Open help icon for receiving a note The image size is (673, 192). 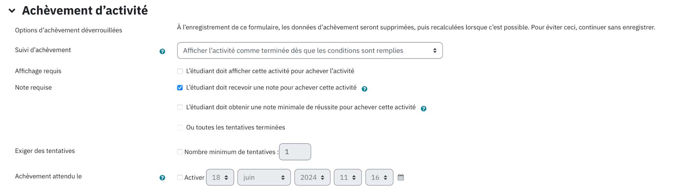click(364, 89)
